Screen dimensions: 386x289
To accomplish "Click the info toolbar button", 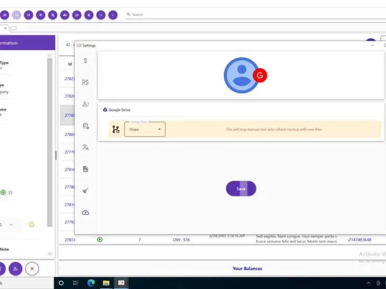I will (x=113, y=15).
